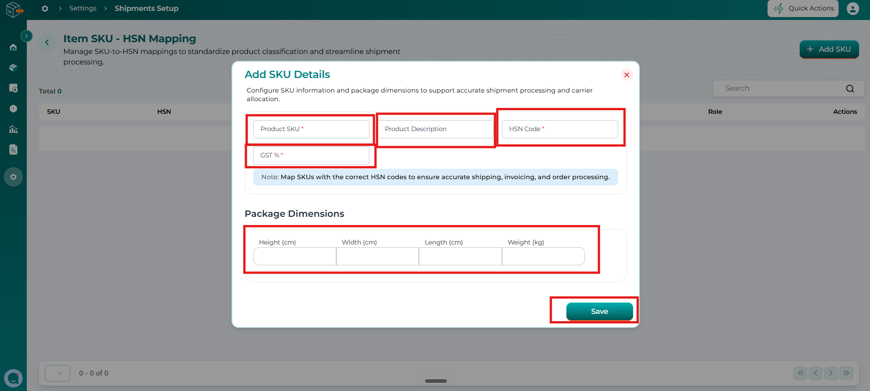870x391 pixels.
Task: Click the 0 - 0 of 0 pagination text
Action: [93, 373]
